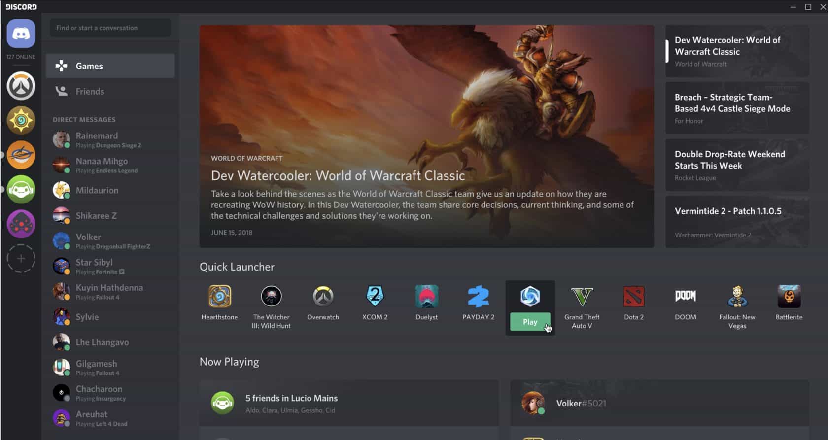Select Dev Watercooler news item in side list
The image size is (828, 440).
tap(737, 51)
